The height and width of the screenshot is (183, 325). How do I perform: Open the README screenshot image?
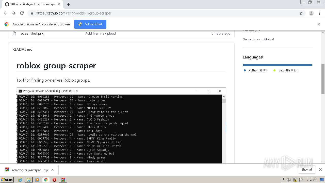pos(121,126)
